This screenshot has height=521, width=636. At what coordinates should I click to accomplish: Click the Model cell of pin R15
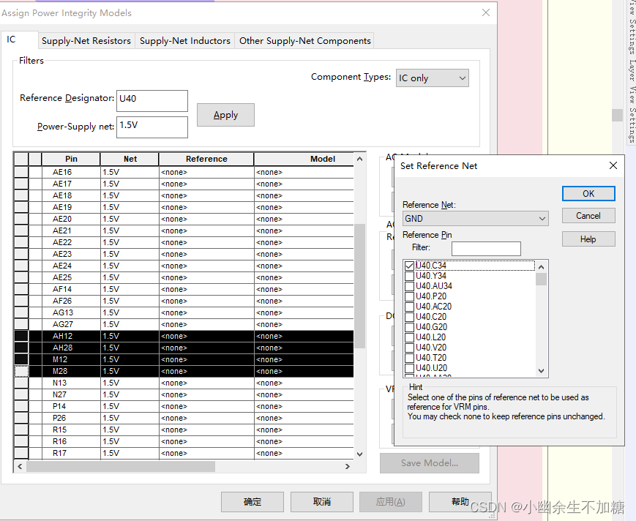304,430
